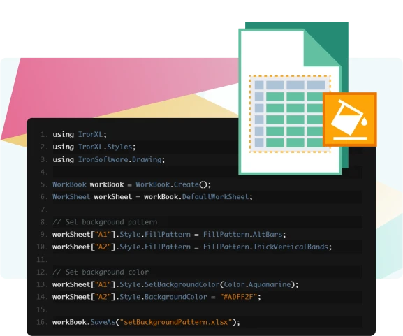Click the "using IronXL;" code line
403x336 pixels.
[80, 134]
